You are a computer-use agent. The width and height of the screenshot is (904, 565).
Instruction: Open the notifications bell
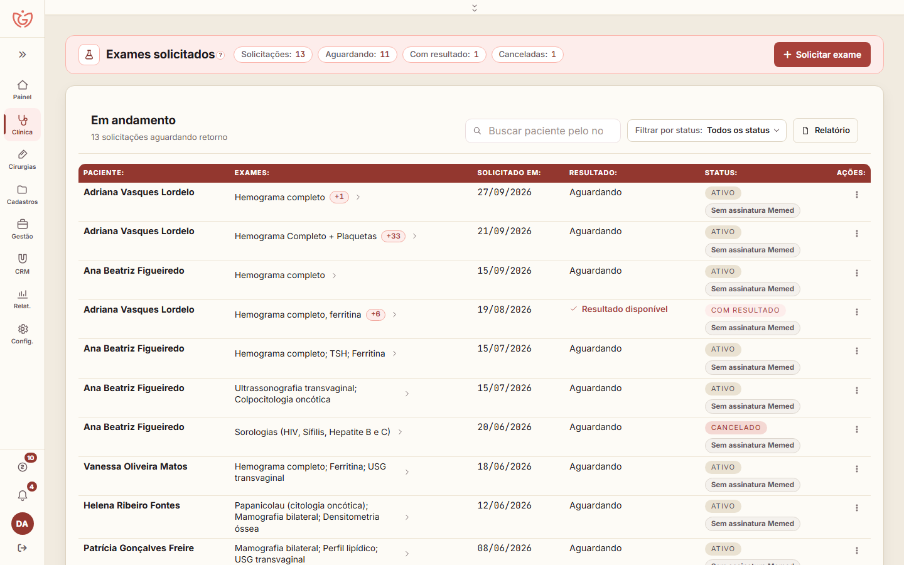(x=23, y=495)
